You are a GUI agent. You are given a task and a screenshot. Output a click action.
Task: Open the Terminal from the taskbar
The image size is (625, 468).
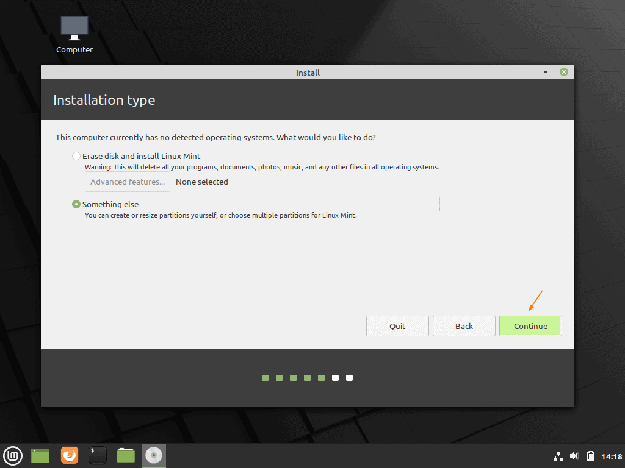point(98,455)
